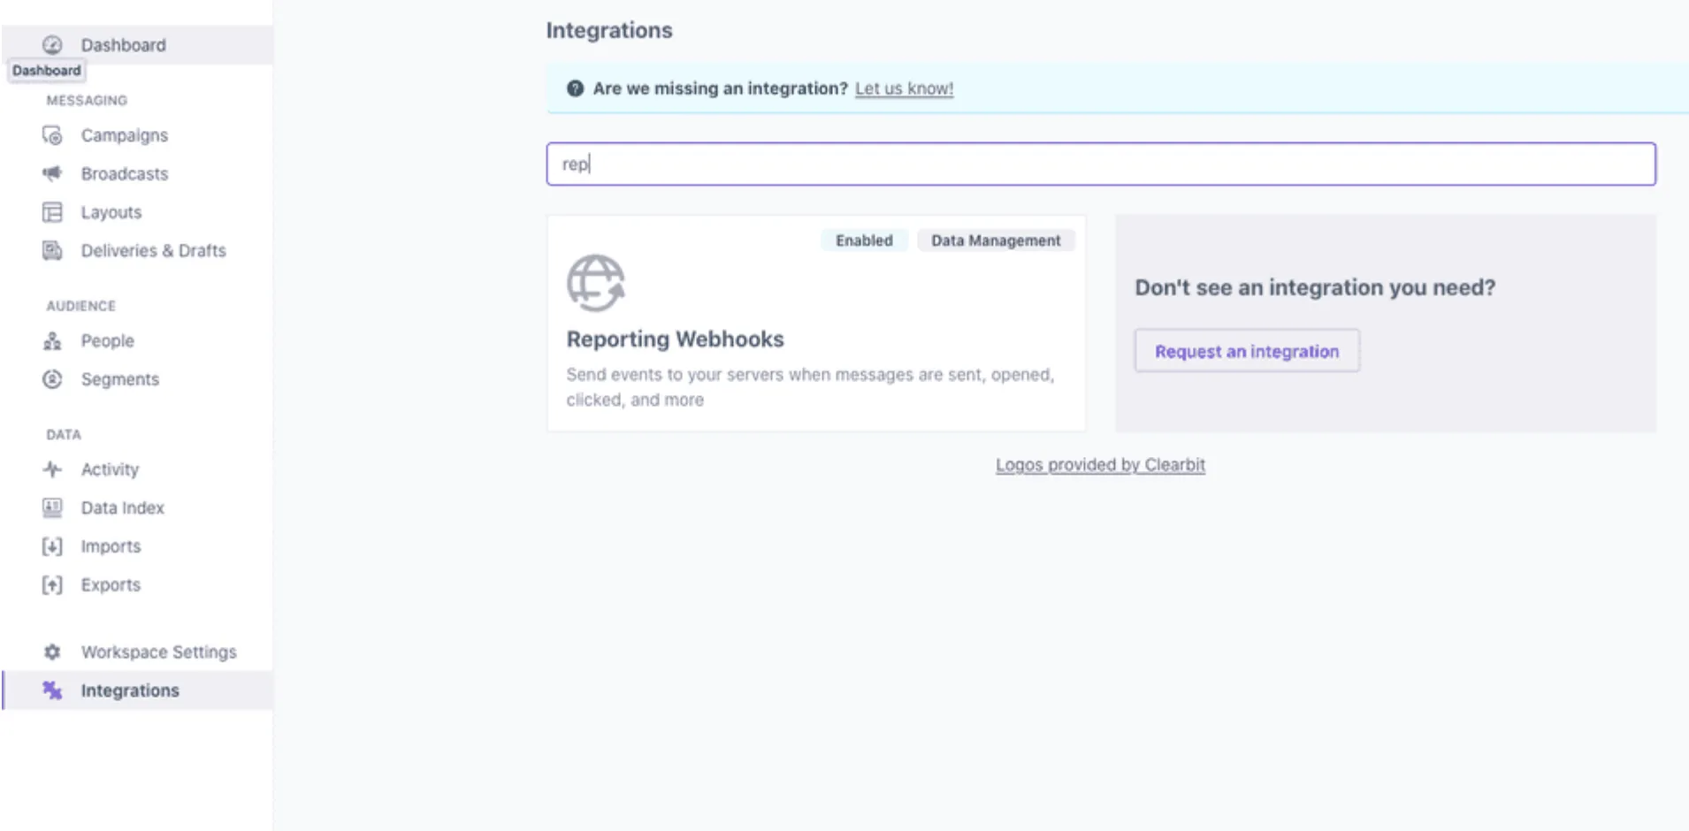
Task: Click the Segments circle icon
Action: [x=52, y=379]
